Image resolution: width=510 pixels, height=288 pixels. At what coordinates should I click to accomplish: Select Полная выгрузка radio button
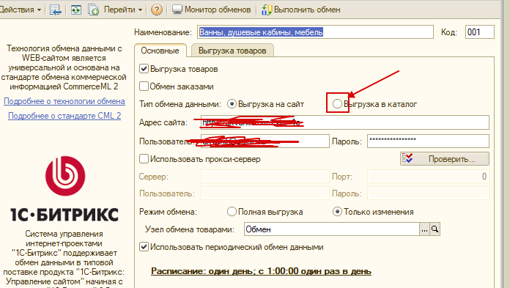point(232,212)
